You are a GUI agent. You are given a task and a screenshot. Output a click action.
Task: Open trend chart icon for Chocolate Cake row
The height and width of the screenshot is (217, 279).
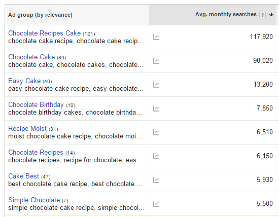coord(156,61)
